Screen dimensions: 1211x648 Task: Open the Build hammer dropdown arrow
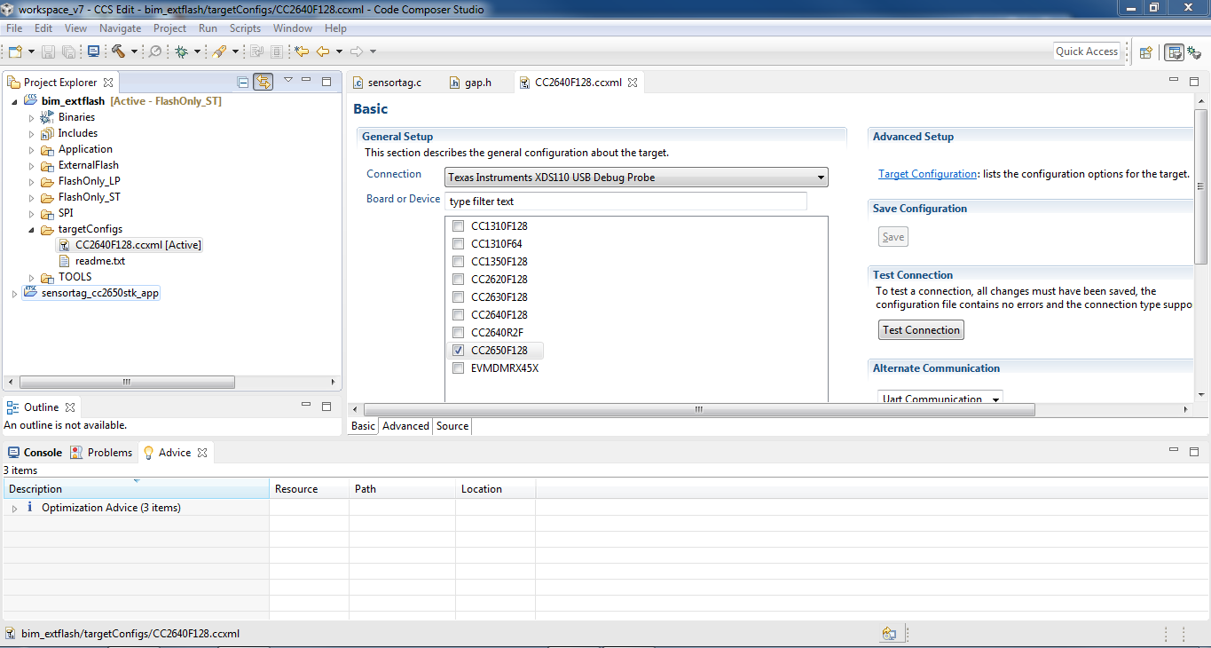pyautogui.click(x=134, y=51)
